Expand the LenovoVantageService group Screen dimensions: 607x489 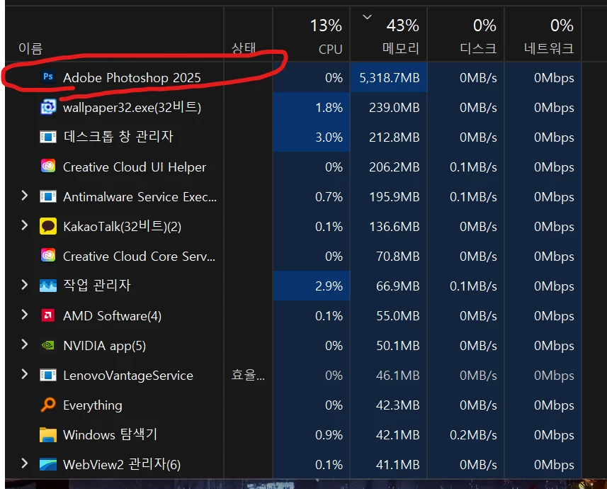coord(24,374)
